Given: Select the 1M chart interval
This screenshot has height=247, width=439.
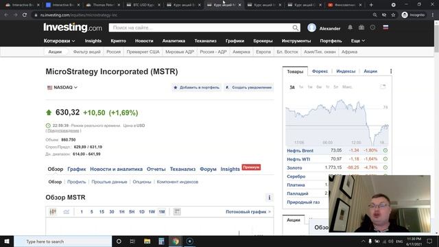Looking at the screenshot, I should (162, 212).
